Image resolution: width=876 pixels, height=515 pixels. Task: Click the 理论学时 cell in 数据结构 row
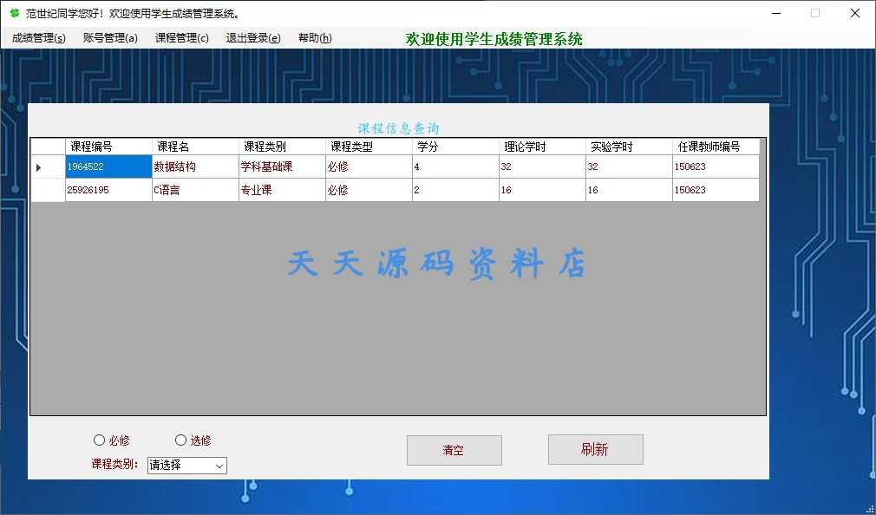(542, 167)
